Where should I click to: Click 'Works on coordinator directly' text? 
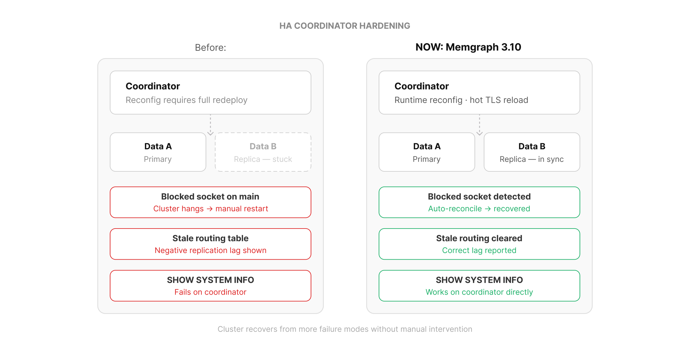[479, 292]
